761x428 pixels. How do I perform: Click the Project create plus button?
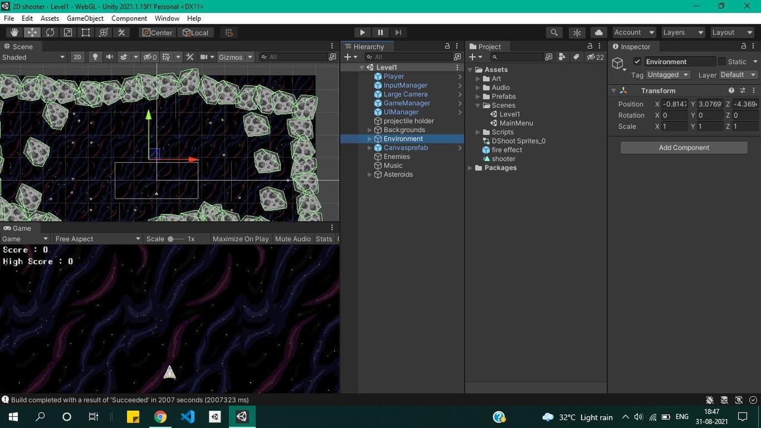pos(476,57)
